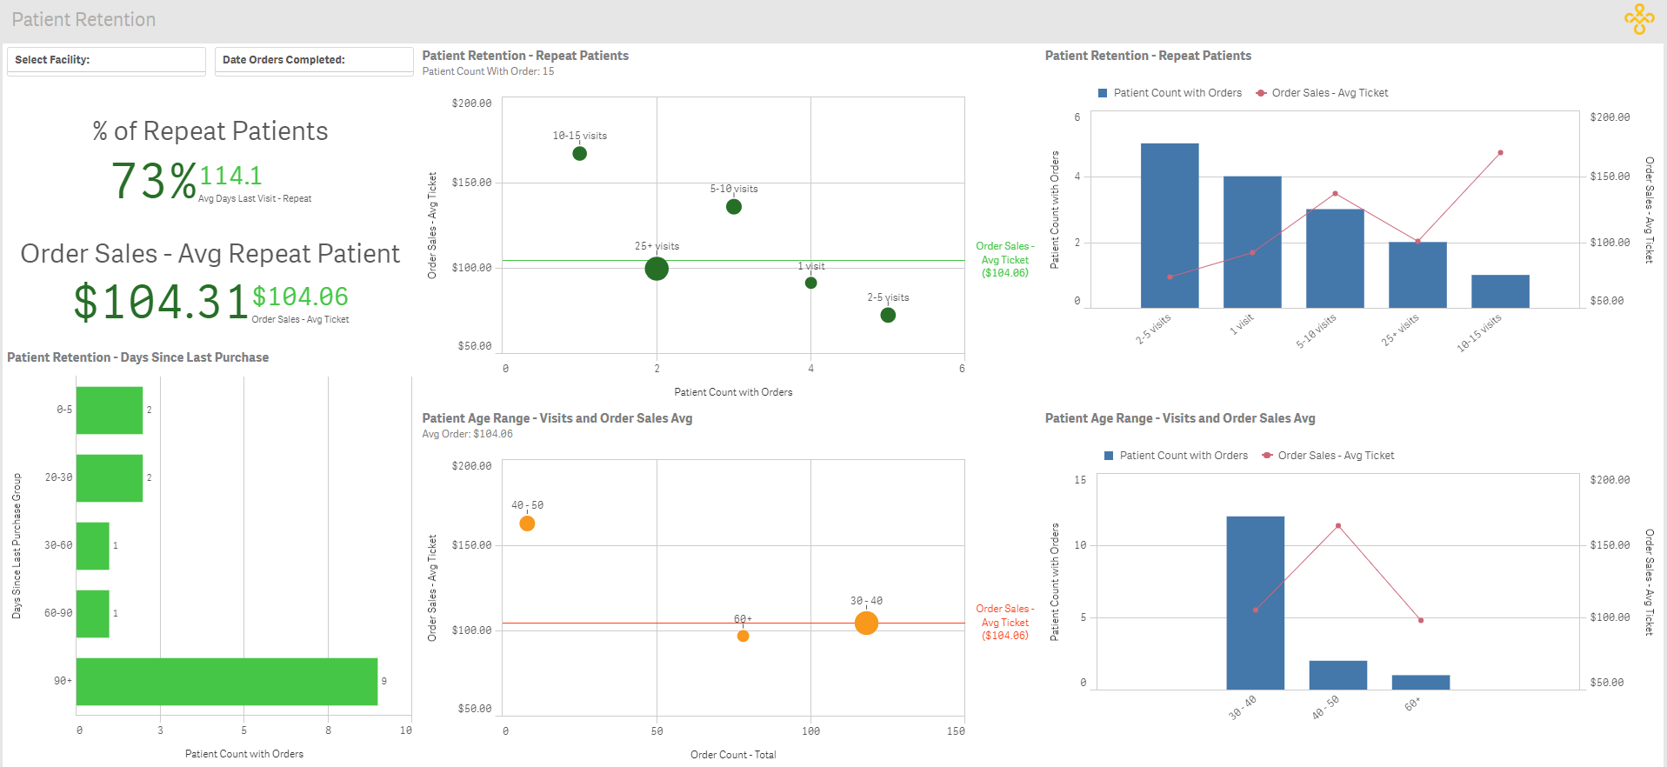Image resolution: width=1667 pixels, height=767 pixels.
Task: Select the 25+ visits bubble
Action: click(657, 269)
